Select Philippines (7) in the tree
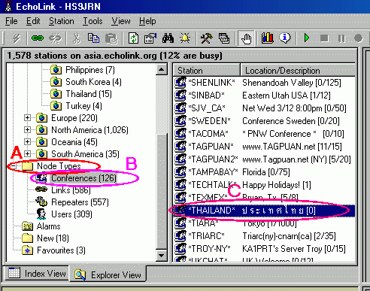370x291 pixels. coord(90,70)
